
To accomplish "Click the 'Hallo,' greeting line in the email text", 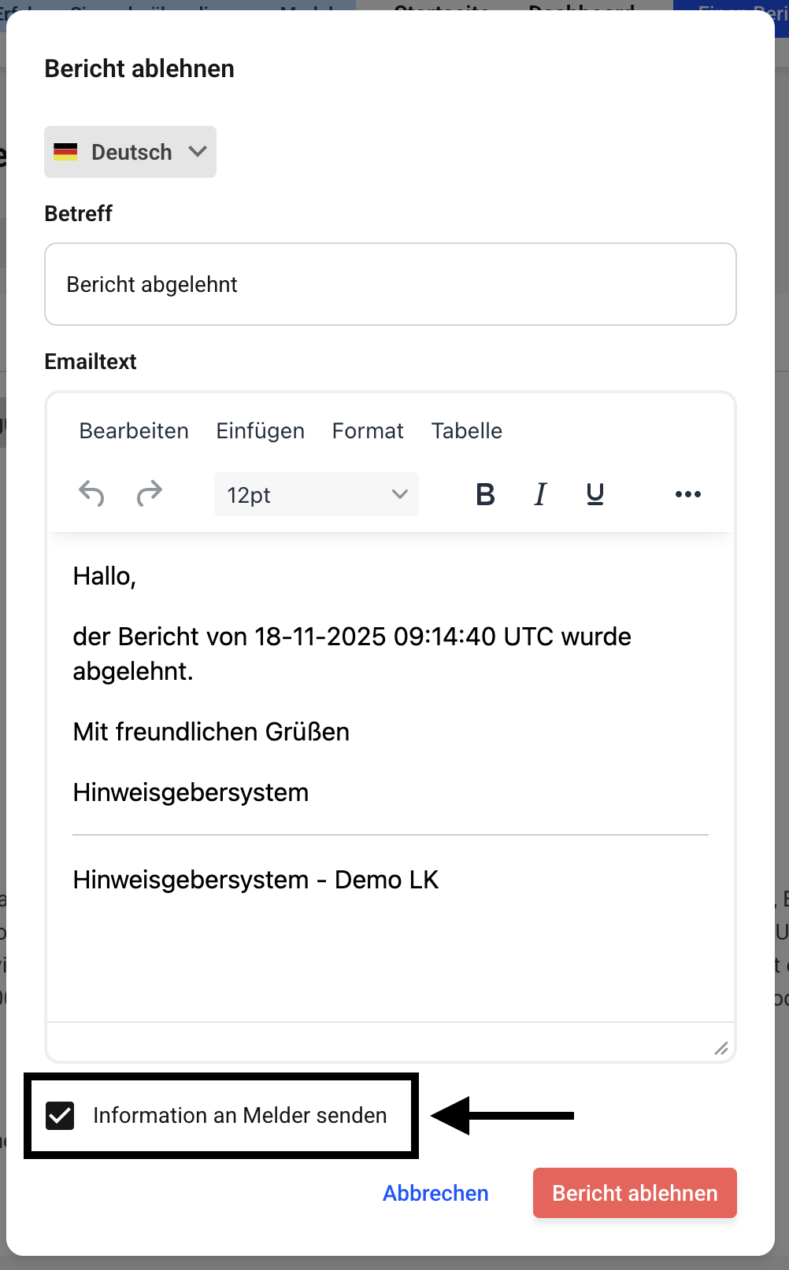I will (x=105, y=577).
